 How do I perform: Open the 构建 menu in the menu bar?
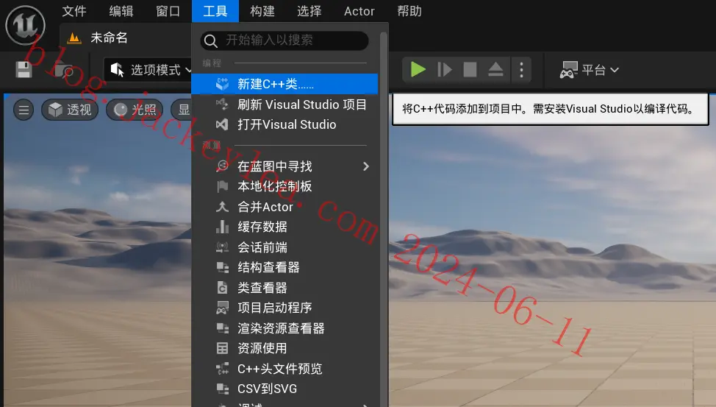tap(262, 11)
